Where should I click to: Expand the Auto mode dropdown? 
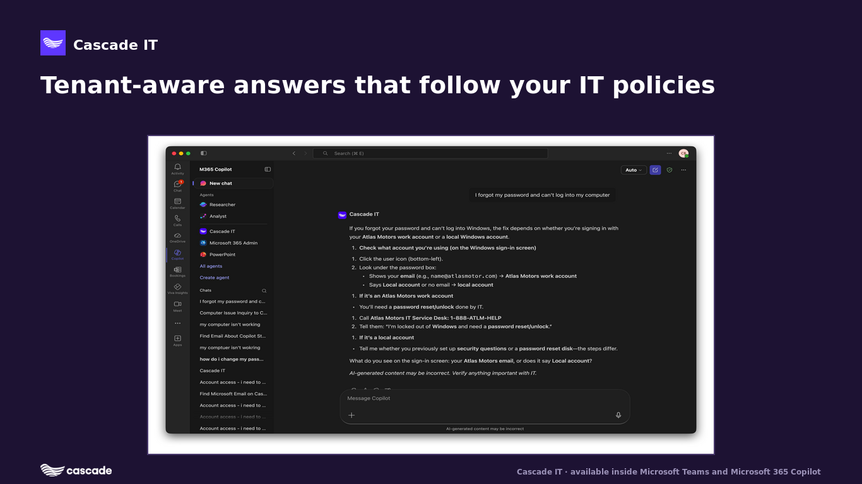pyautogui.click(x=634, y=170)
